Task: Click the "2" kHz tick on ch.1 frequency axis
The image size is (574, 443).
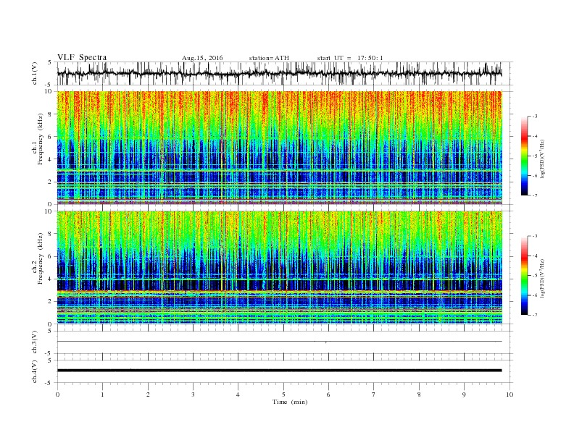Action: pos(50,182)
